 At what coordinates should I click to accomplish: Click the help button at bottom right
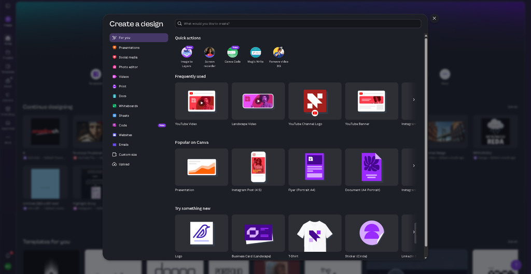[x=516, y=265]
